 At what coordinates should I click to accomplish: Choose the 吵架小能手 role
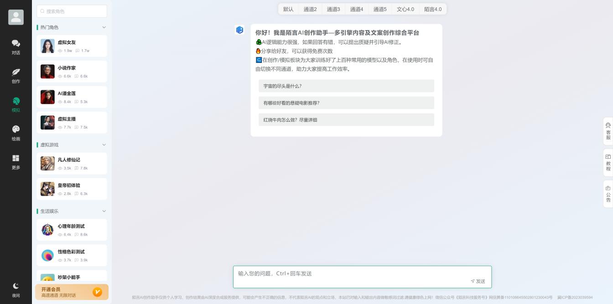pos(72,277)
